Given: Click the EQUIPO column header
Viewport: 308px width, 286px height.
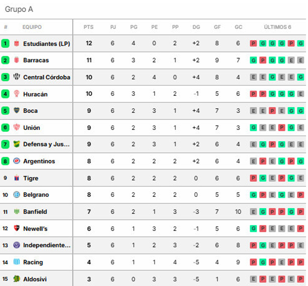Looking at the screenshot, I should point(32,27).
